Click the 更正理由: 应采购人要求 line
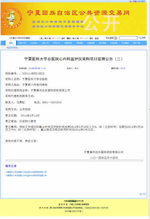150x219 pixels. coord(21,121)
